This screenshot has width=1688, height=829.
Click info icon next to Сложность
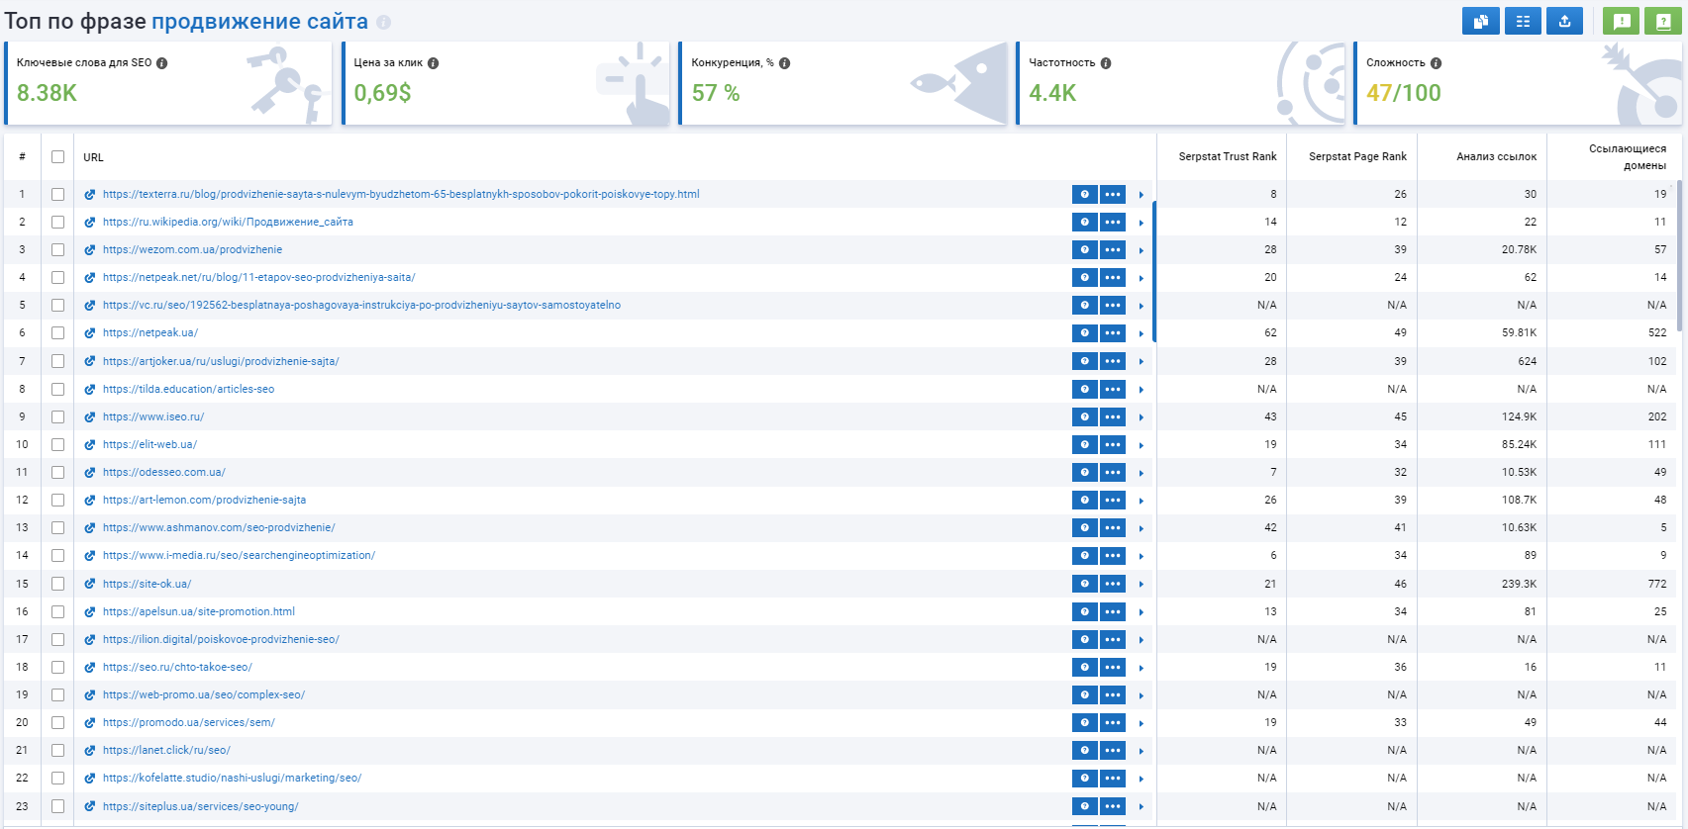(x=1436, y=63)
